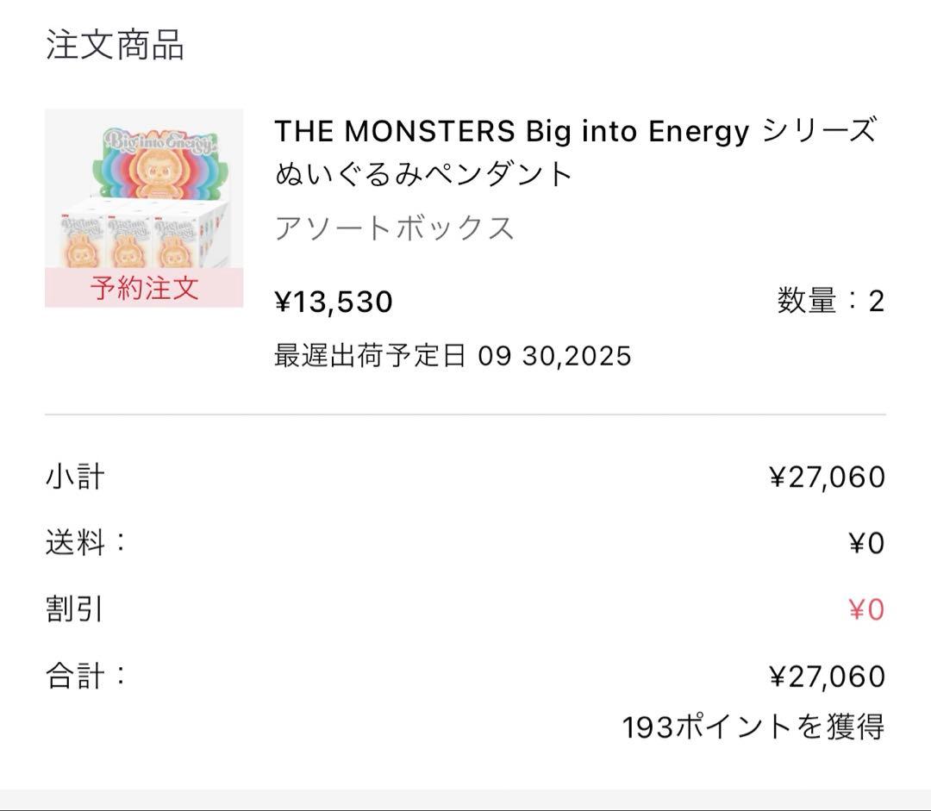Tap the 数量：2 quantity label
931x811 pixels.
point(830,302)
